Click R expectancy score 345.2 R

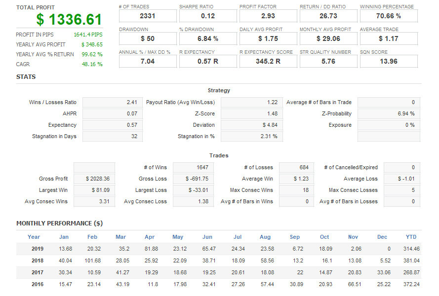[x=268, y=61]
